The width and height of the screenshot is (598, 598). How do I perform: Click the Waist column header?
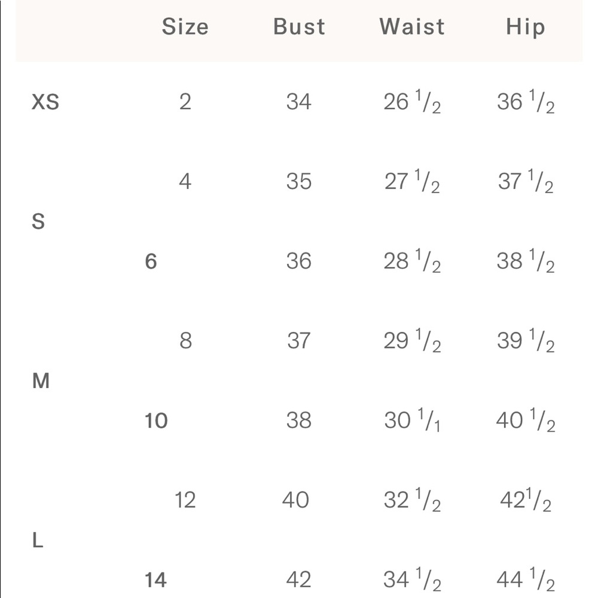[412, 27]
